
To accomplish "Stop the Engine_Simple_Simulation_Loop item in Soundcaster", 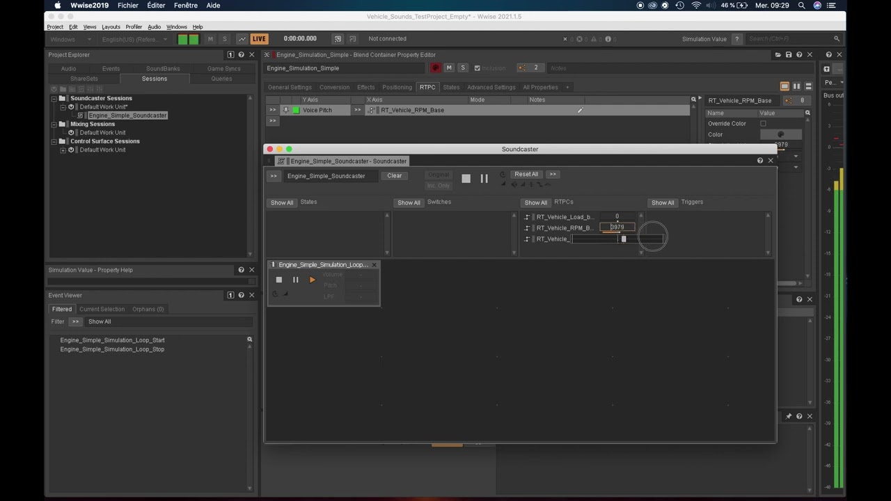I will tap(278, 280).
